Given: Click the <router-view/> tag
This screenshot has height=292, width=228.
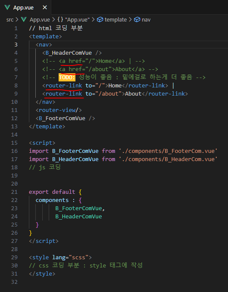Looking at the screenshot, I should point(59,110).
